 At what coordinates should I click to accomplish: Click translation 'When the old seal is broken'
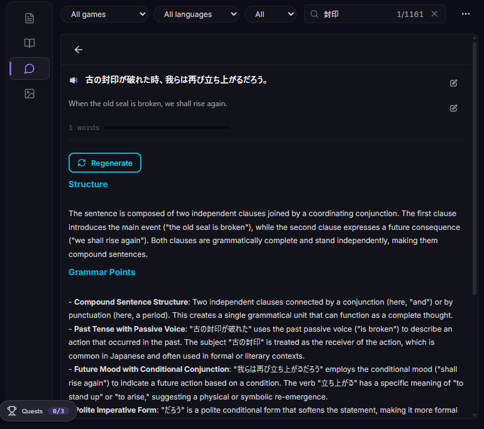(x=148, y=104)
